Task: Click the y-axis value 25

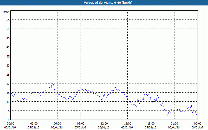Action: pos(8,74)
